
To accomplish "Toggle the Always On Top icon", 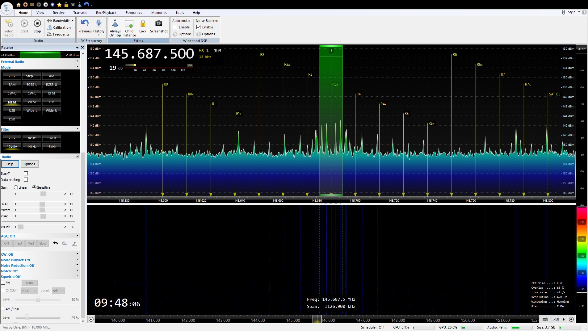I will (x=115, y=23).
